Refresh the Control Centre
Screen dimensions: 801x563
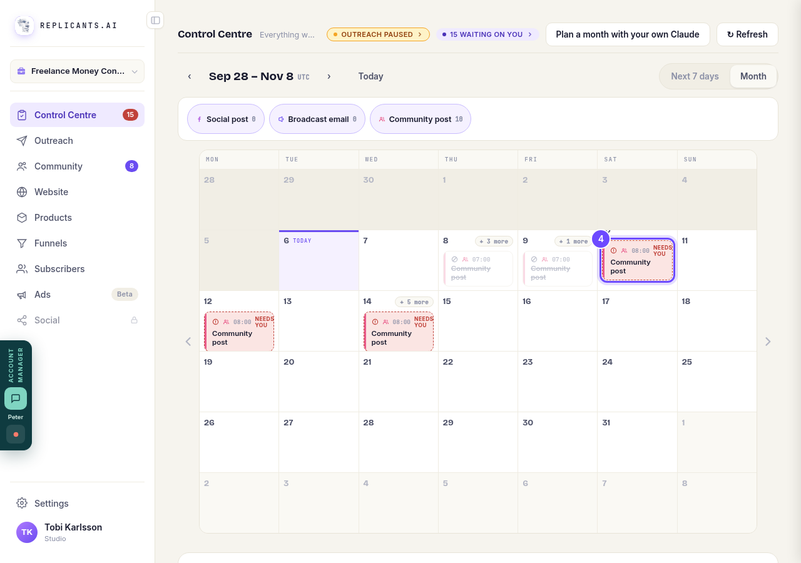pyautogui.click(x=747, y=34)
